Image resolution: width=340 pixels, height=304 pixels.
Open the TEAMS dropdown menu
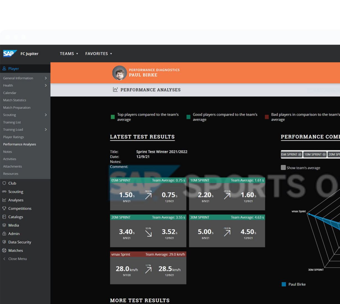69,54
